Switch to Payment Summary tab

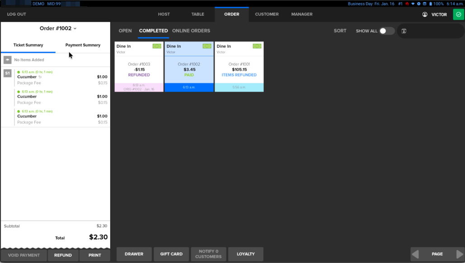(x=83, y=45)
